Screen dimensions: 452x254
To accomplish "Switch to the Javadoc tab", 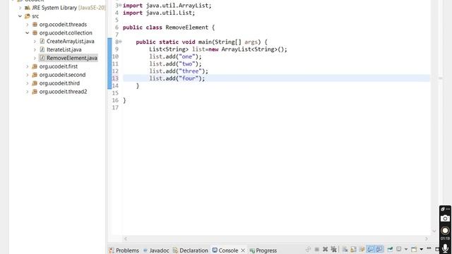I will click(156, 250).
